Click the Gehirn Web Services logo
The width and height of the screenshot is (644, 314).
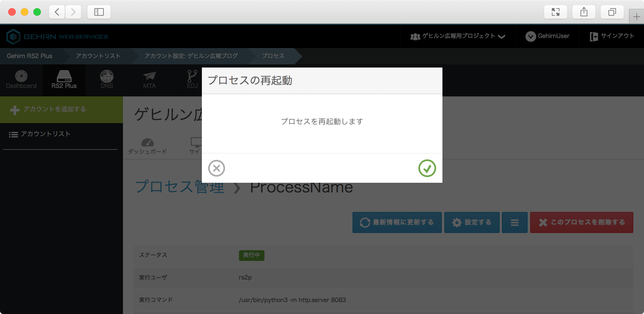(57, 37)
